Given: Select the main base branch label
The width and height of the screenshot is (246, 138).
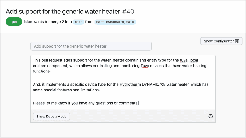Looking at the screenshot, I should (78, 22).
